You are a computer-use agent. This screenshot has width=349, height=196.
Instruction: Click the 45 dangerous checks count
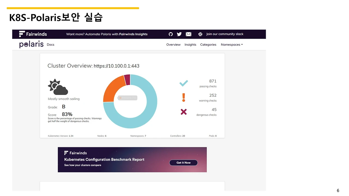(x=214, y=109)
